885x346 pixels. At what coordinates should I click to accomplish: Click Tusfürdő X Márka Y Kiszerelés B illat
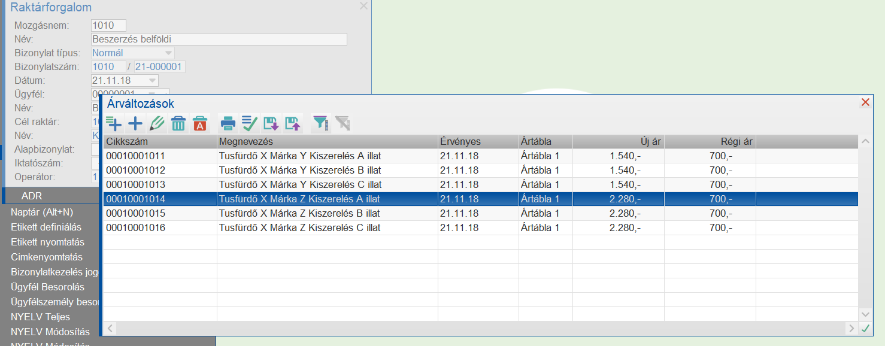[x=300, y=170]
